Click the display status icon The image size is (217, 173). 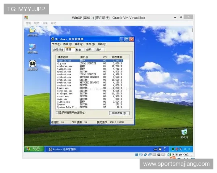(159, 155)
